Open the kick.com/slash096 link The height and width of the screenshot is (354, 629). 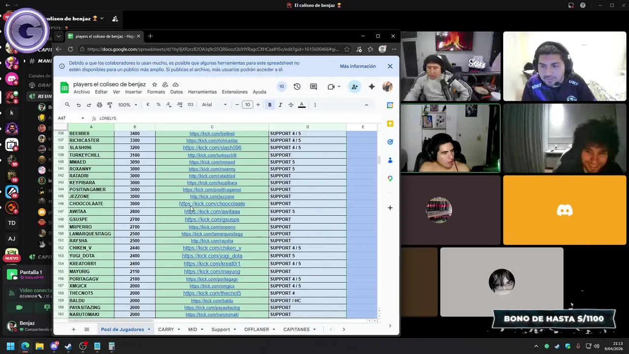(212, 147)
